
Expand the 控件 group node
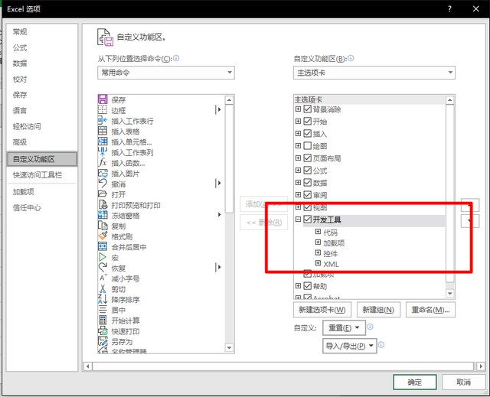(x=318, y=252)
